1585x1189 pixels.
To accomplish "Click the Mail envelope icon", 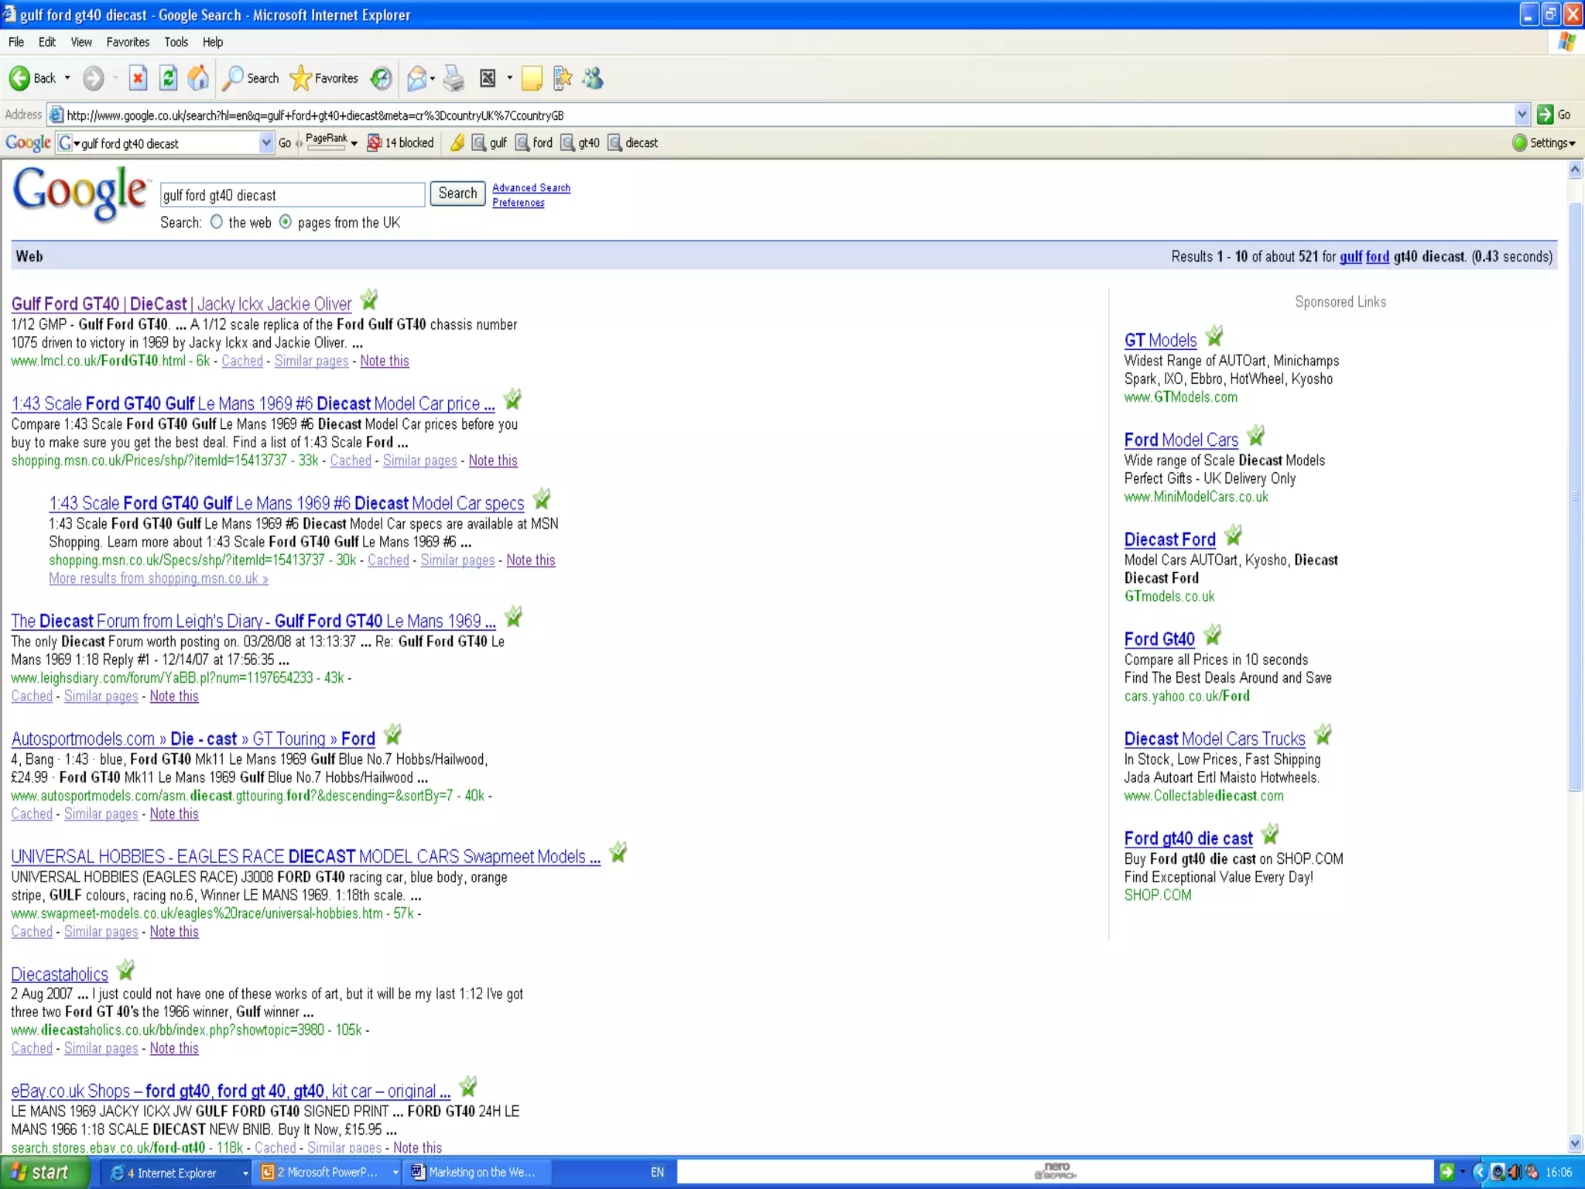I will point(416,78).
